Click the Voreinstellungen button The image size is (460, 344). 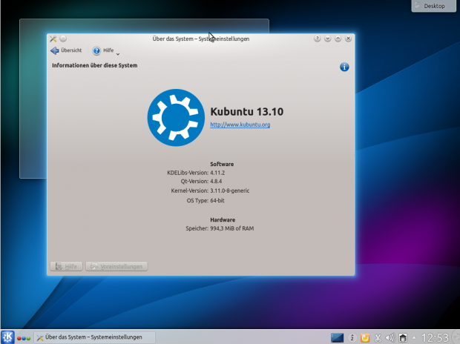(x=116, y=266)
